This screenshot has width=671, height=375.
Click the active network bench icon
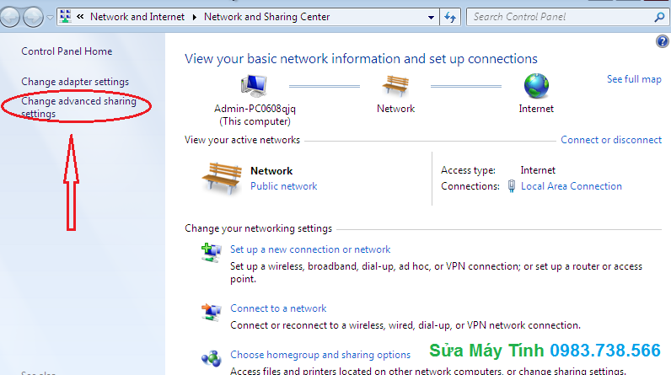(x=222, y=178)
